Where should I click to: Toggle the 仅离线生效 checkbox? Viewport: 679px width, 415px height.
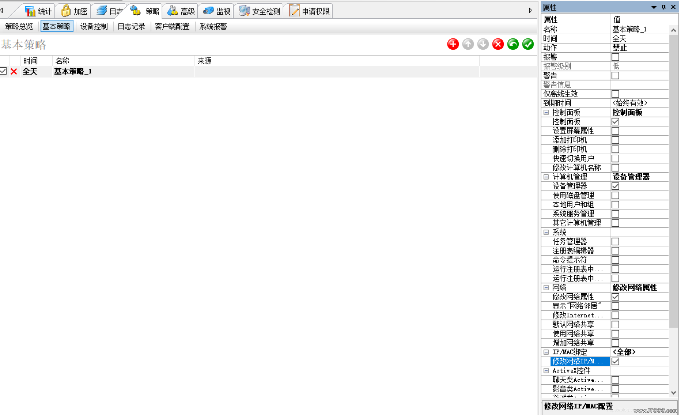coord(615,93)
